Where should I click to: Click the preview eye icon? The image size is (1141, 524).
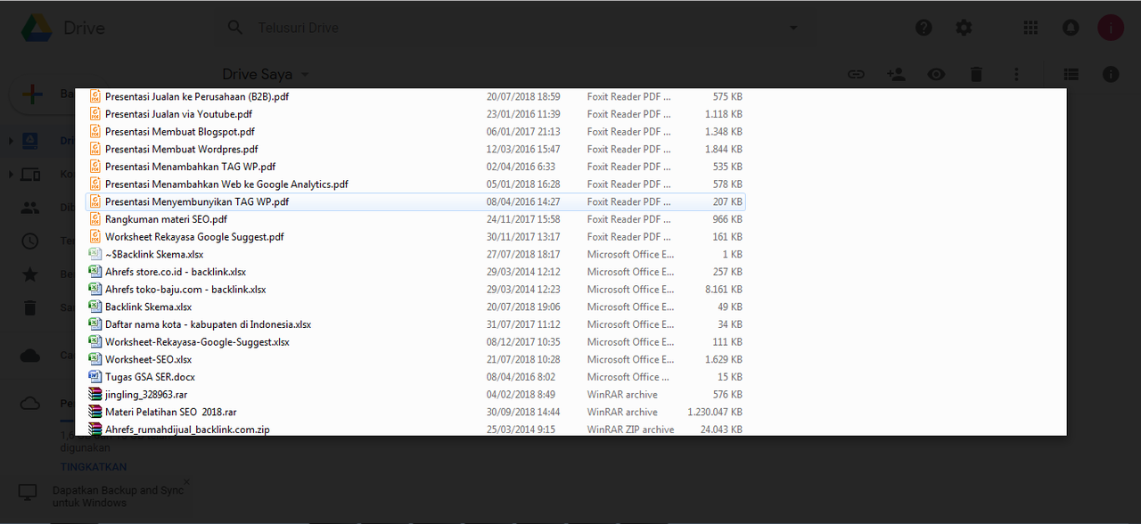coord(936,75)
